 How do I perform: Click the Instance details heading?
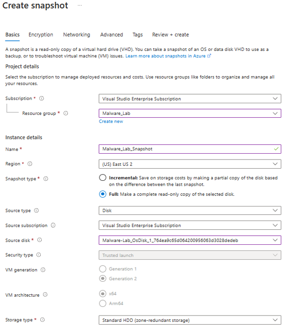click(x=24, y=138)
